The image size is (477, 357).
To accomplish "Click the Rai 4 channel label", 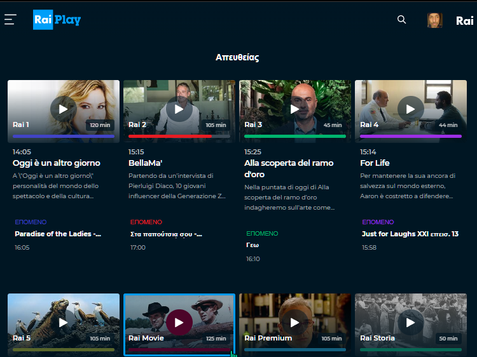I will [x=369, y=125].
